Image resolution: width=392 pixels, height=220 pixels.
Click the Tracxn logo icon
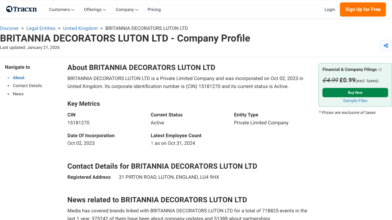tap(9, 9)
